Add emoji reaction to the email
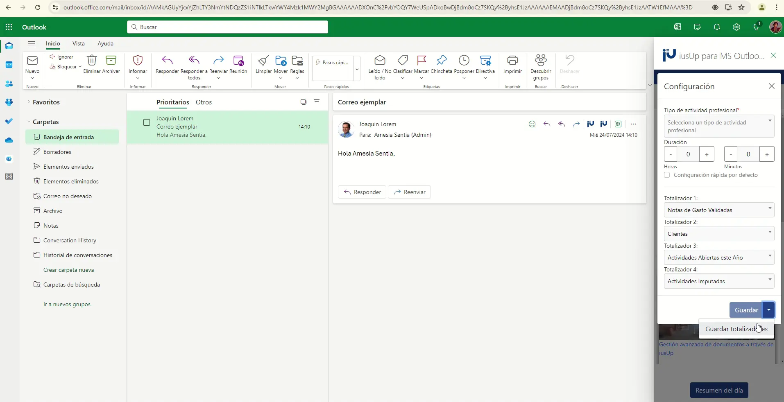Image resolution: width=784 pixels, height=402 pixels. pos(532,124)
